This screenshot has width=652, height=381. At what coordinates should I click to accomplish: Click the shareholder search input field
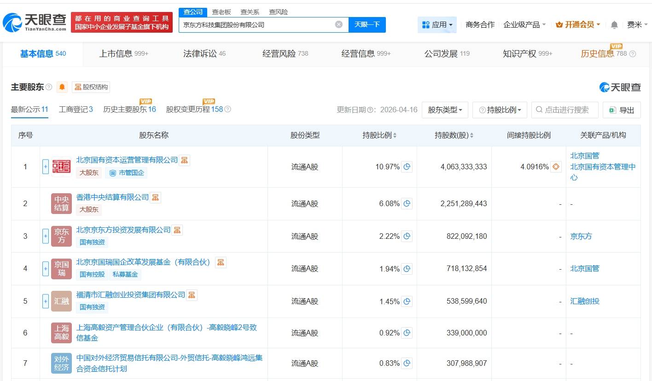click(x=569, y=110)
